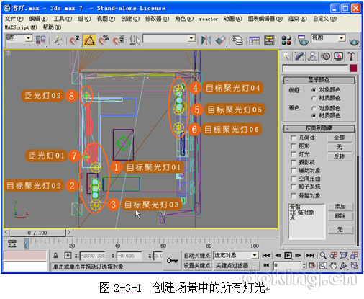Viewport: 364px width, 299px height.
Task: Enable the 摄影机 hide checkbox
Action: coord(293,163)
